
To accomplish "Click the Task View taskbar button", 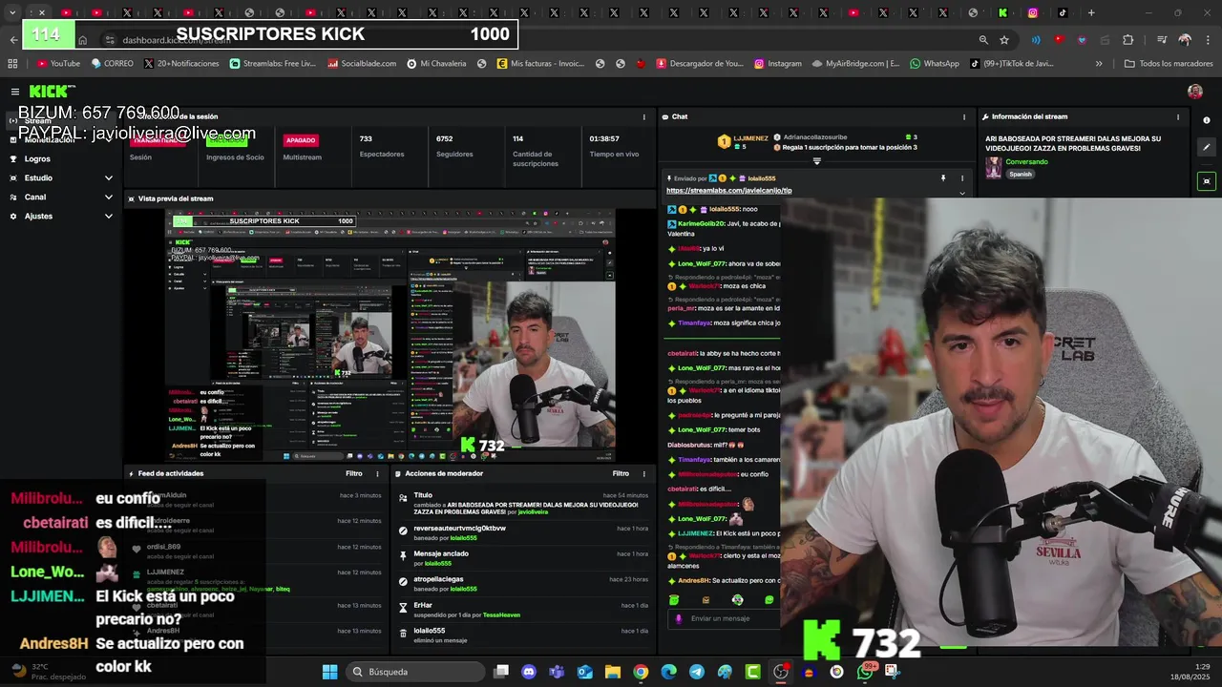I will [501, 672].
